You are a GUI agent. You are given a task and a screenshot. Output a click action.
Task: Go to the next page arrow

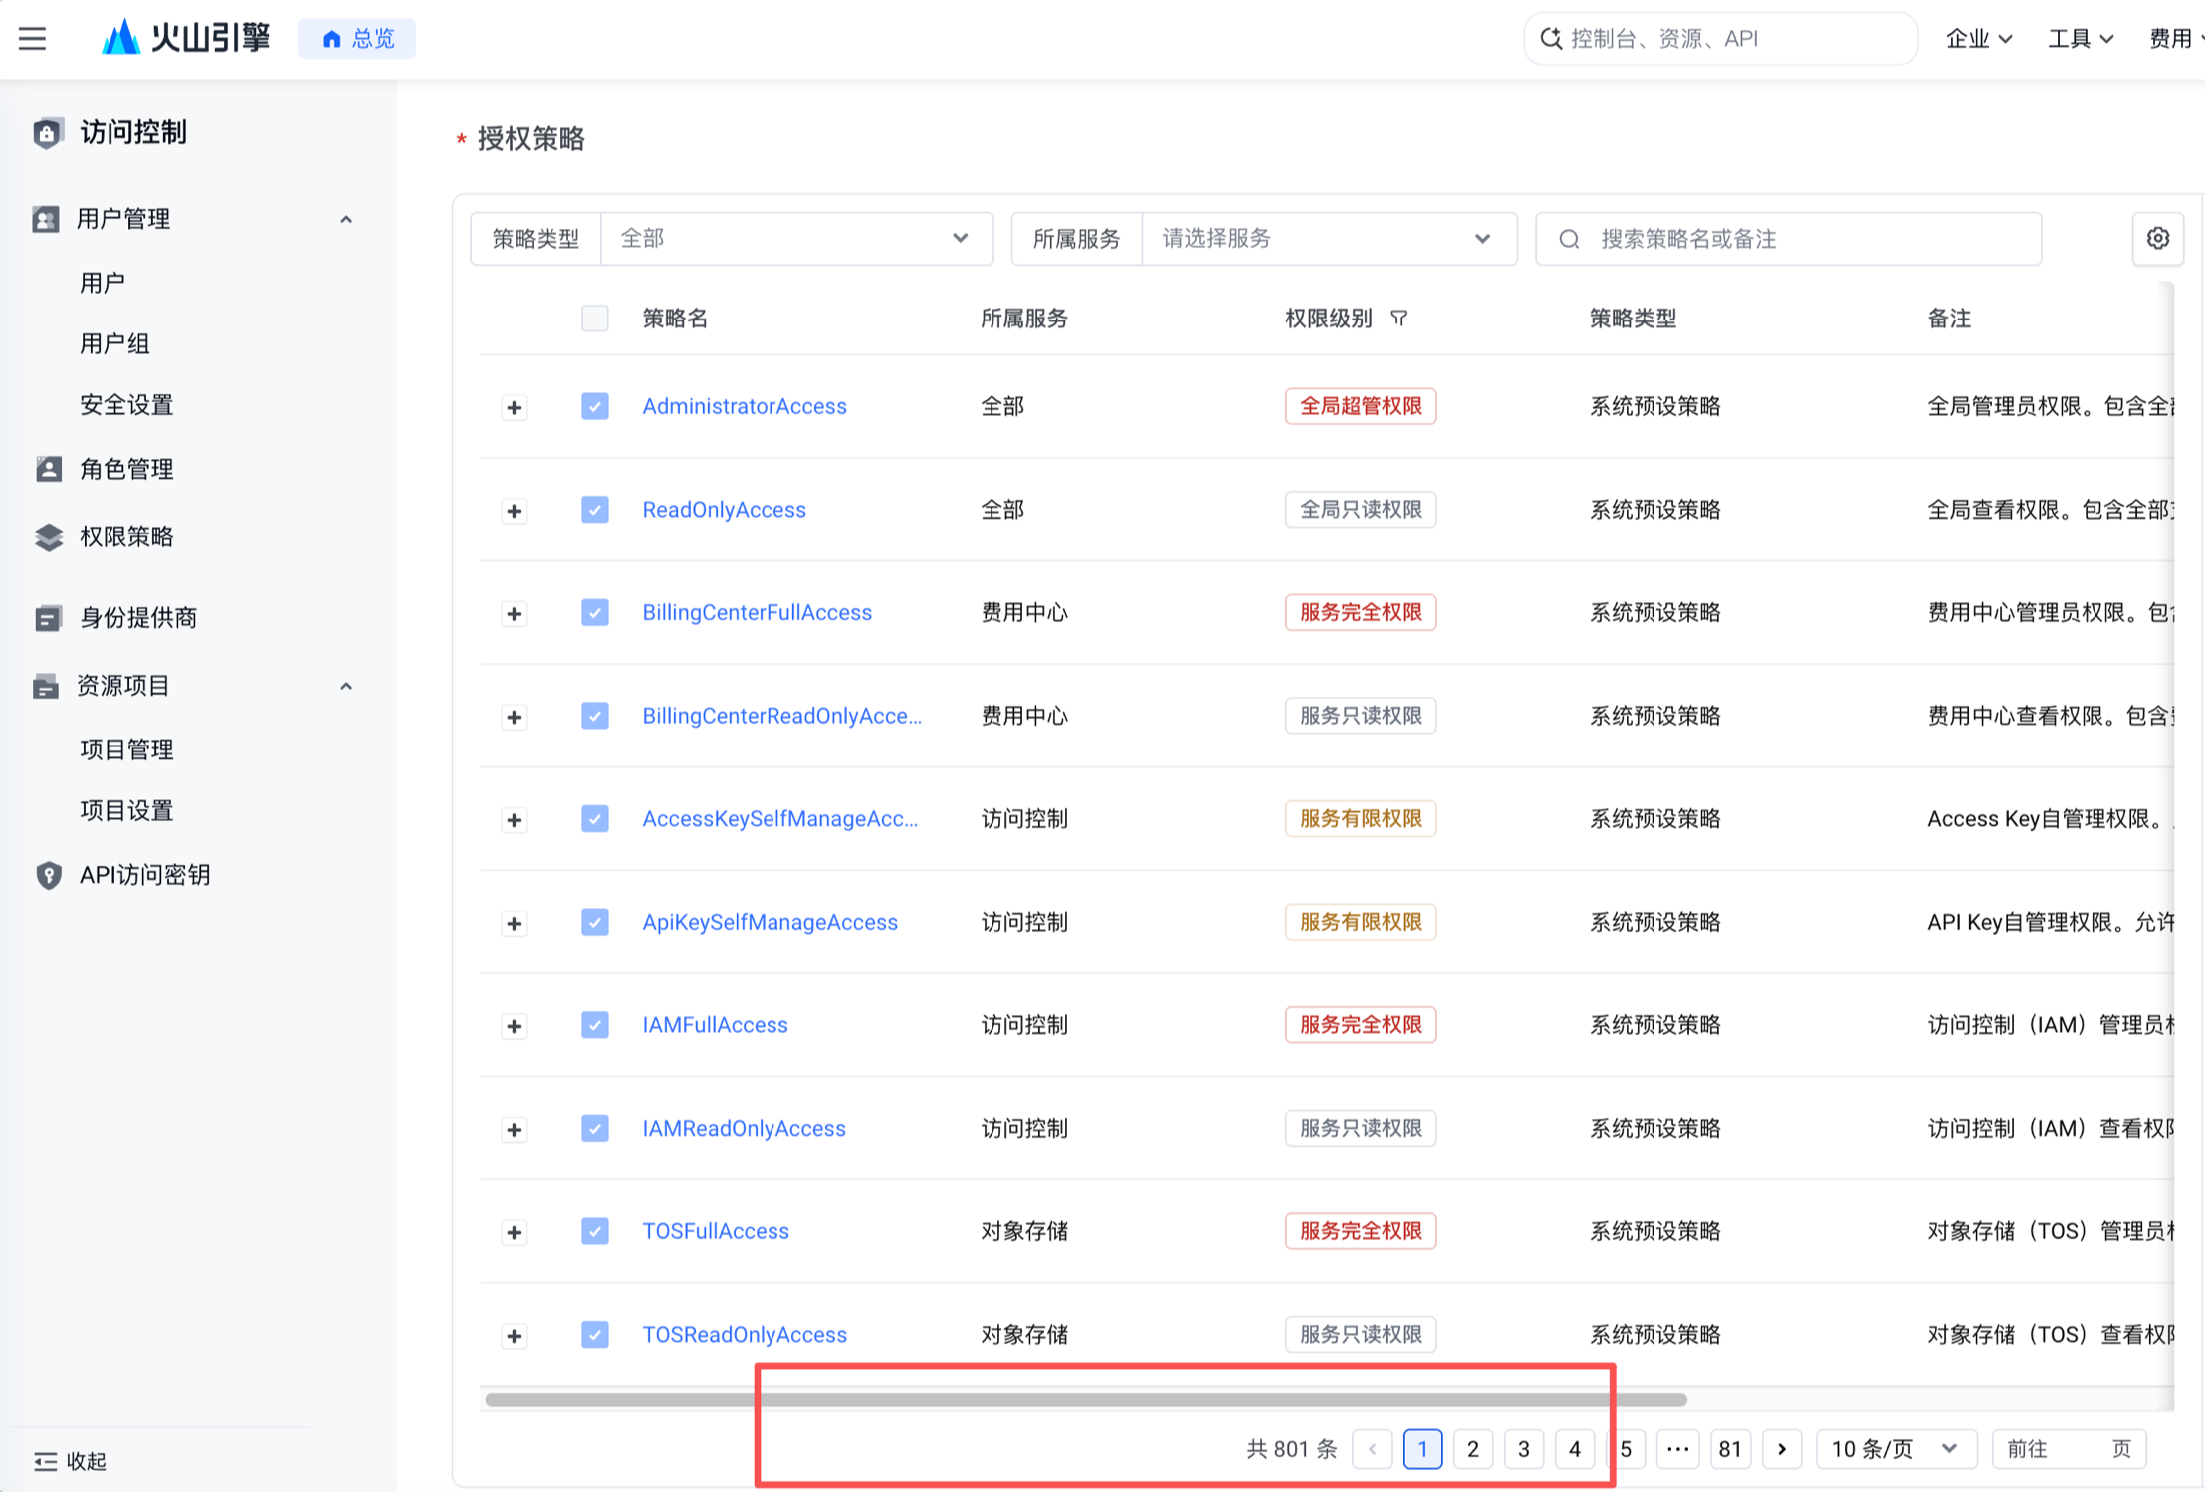pos(1782,1449)
